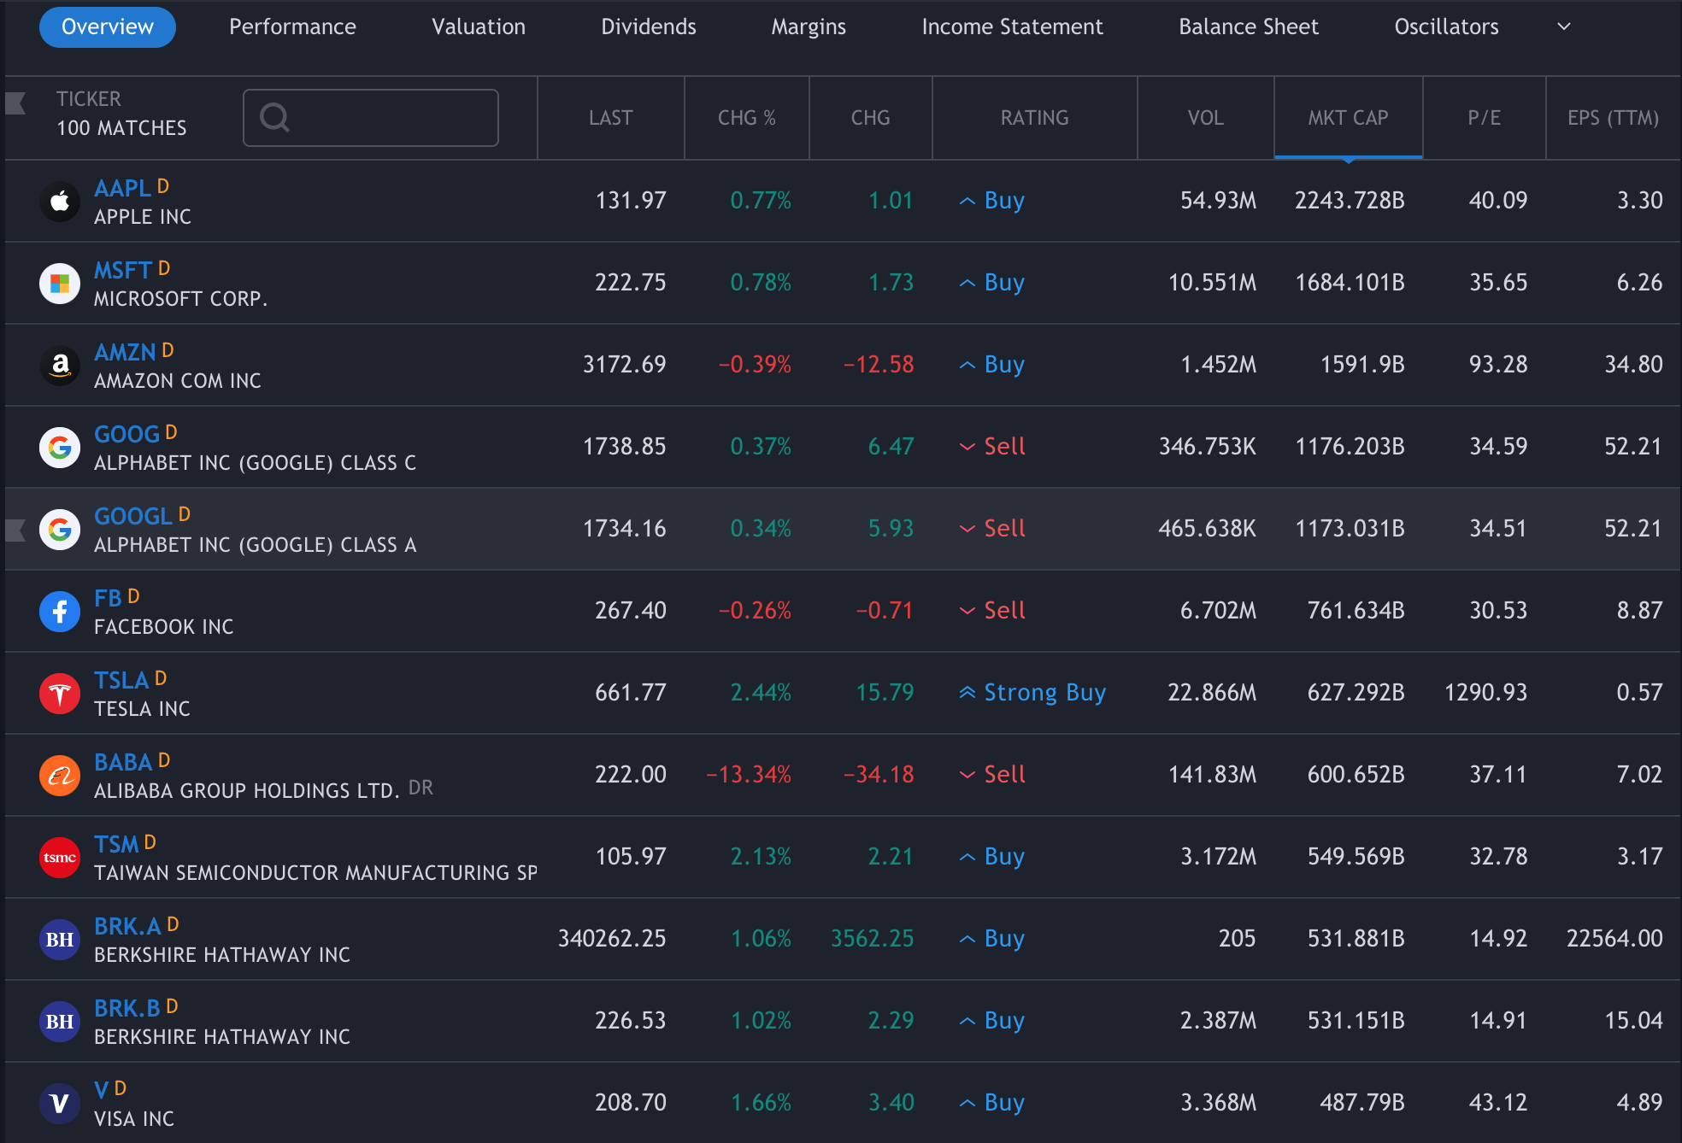This screenshot has width=1682, height=1143.
Task: Open the FB ticker link
Action: pyautogui.click(x=108, y=598)
